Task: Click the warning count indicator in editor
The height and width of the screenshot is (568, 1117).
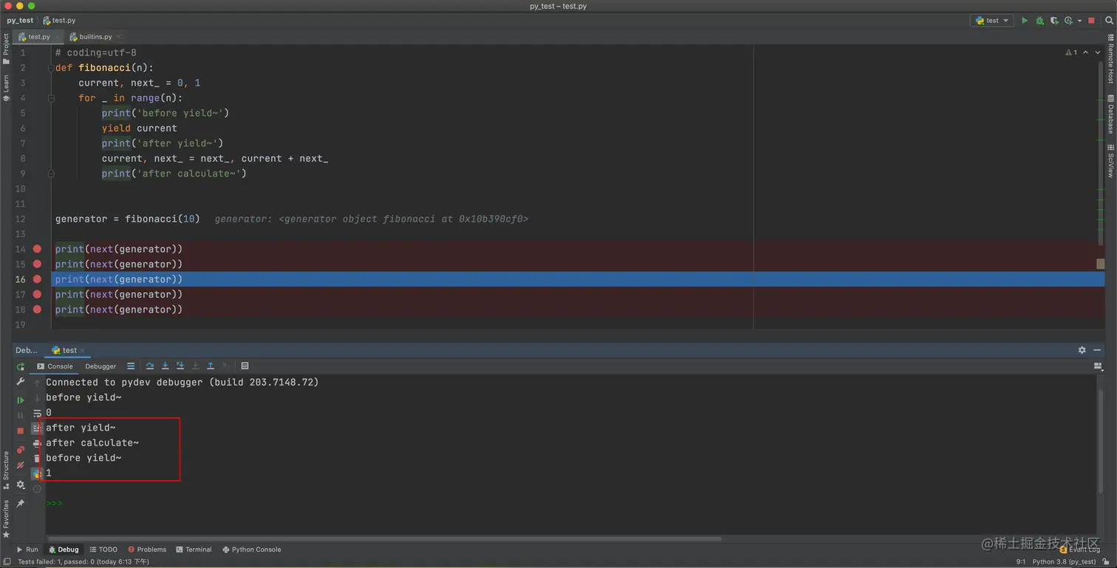Action: click(x=1071, y=52)
